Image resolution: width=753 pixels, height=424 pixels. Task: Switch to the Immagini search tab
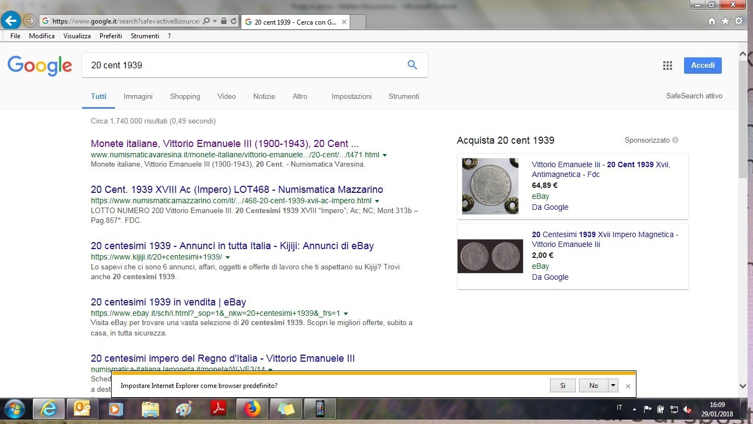(x=138, y=96)
